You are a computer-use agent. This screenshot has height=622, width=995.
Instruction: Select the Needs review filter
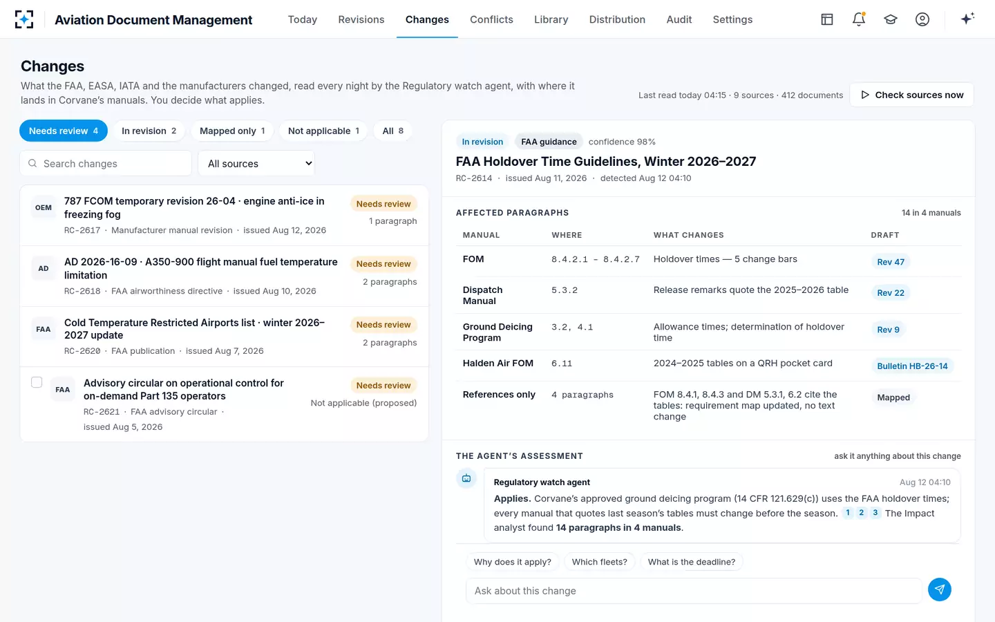click(64, 131)
